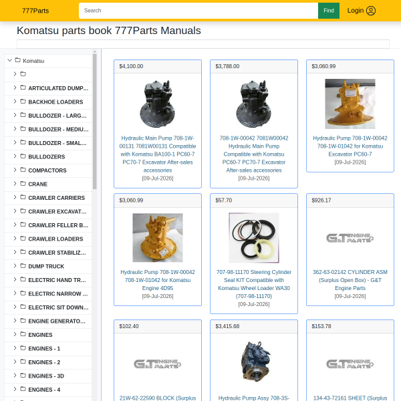This screenshot has width=401, height=401.
Task: Click the unnamed folder icon under Komatsu
Action: coord(23,74)
